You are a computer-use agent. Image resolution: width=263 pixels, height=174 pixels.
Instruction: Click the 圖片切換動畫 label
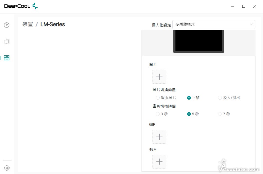tap(164, 90)
